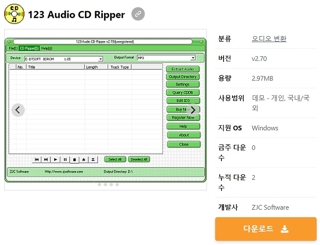Show next screenshot with right arrow
The height and width of the screenshot is (245, 320).
[x=193, y=110]
